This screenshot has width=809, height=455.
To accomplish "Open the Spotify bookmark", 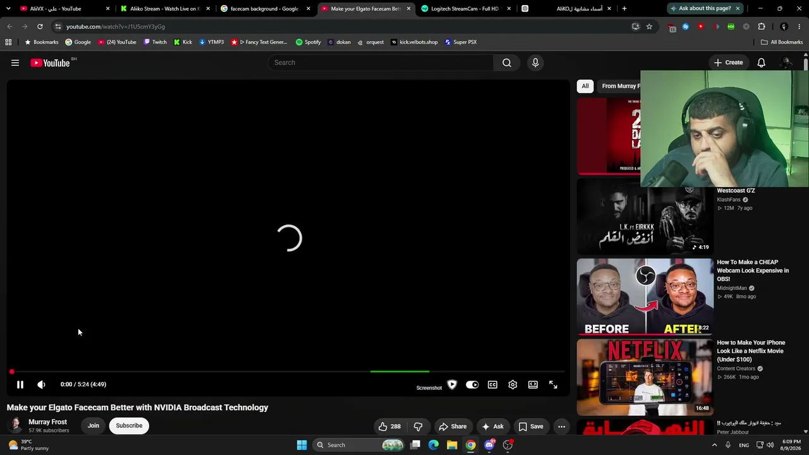I will pyautogui.click(x=308, y=42).
